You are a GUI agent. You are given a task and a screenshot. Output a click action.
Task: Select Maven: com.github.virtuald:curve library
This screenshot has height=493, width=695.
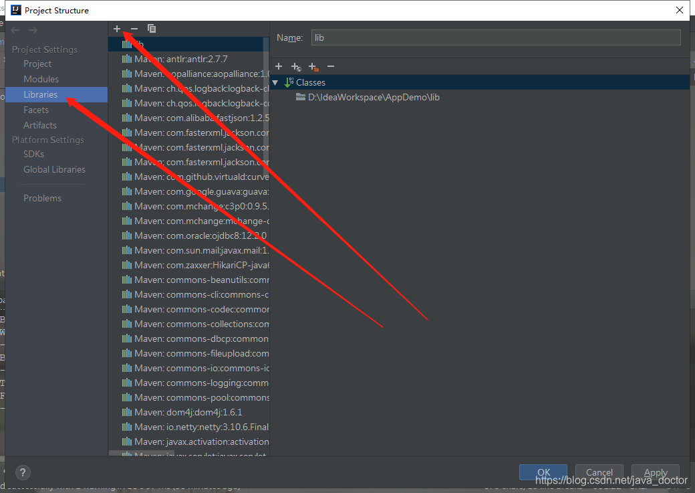click(x=189, y=177)
